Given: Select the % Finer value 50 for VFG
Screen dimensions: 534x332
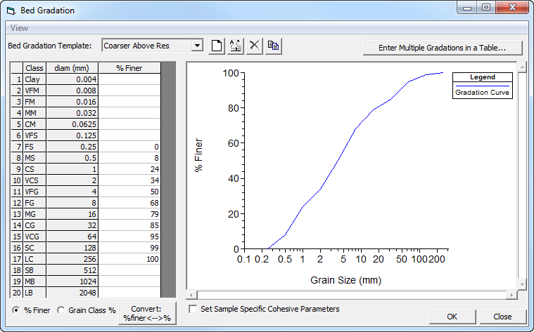Looking at the screenshot, I should (x=129, y=192).
